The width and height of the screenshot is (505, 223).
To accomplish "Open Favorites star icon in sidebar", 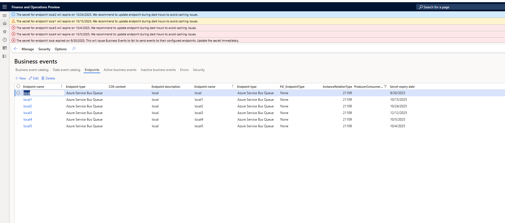I will pos(5,32).
